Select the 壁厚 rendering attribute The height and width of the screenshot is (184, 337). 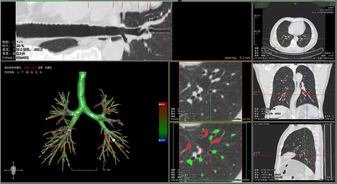(40, 68)
